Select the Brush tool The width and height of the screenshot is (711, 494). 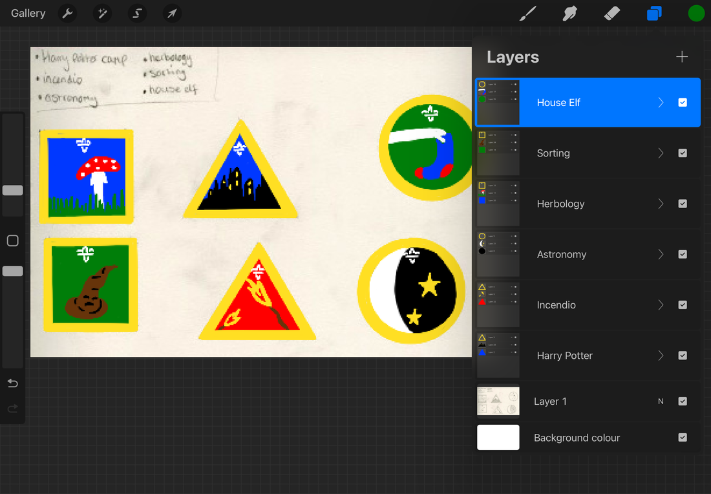528,14
